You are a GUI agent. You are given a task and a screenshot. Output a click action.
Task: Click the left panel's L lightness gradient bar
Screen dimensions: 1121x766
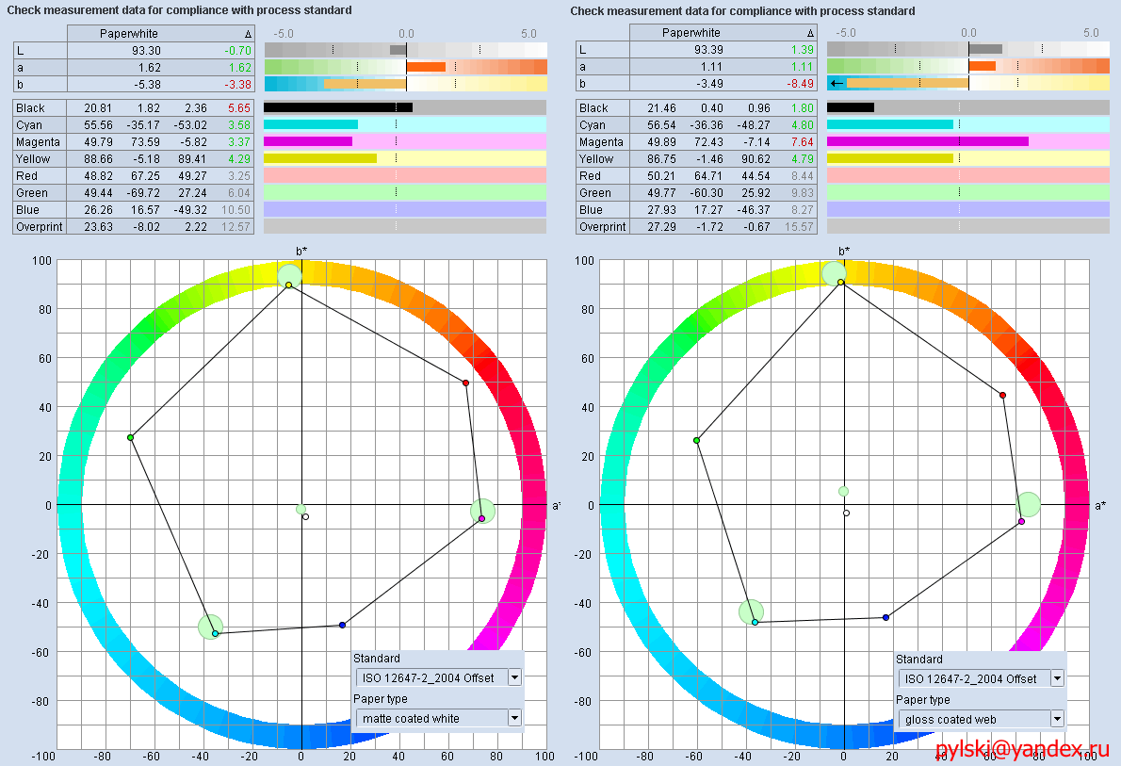[404, 49]
